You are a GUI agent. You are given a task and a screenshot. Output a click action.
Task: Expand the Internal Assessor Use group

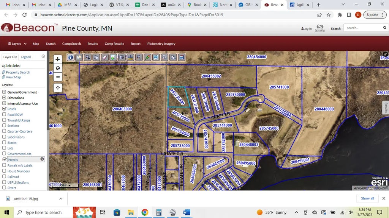pyautogui.click(x=4, y=103)
